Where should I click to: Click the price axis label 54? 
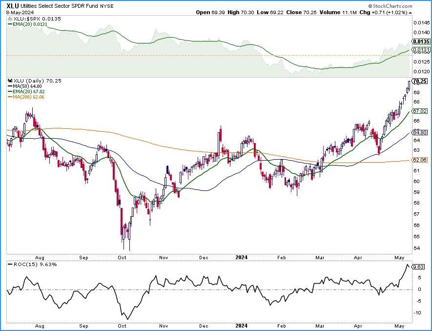[416, 248]
